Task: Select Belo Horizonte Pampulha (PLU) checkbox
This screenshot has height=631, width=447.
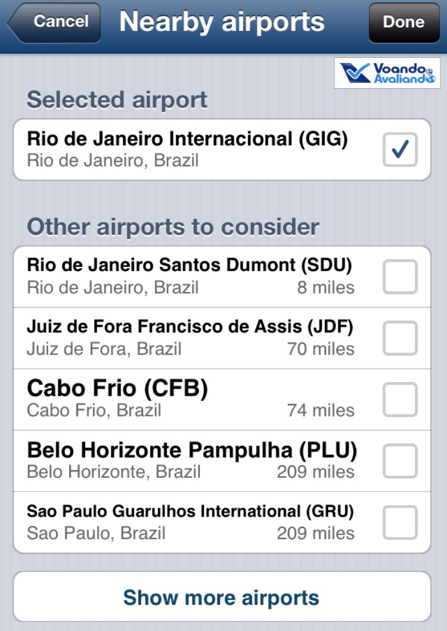Action: point(400,461)
